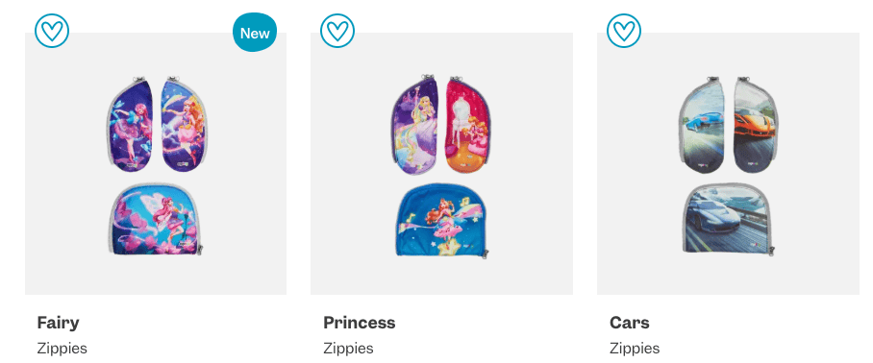Image resolution: width=873 pixels, height=363 pixels.
Task: Click the New badge on Fairy product
Action: pyautogui.click(x=255, y=33)
